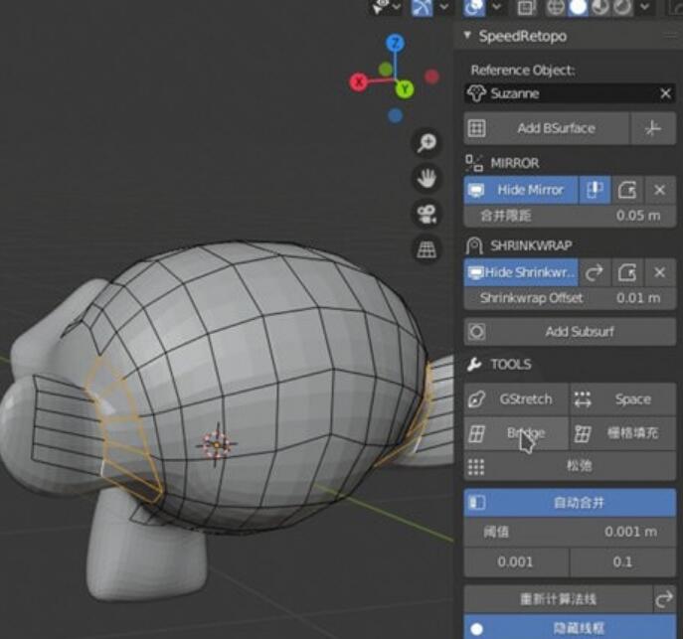Click the 3D cursor in viewport
The height and width of the screenshot is (639, 683).
point(217,444)
